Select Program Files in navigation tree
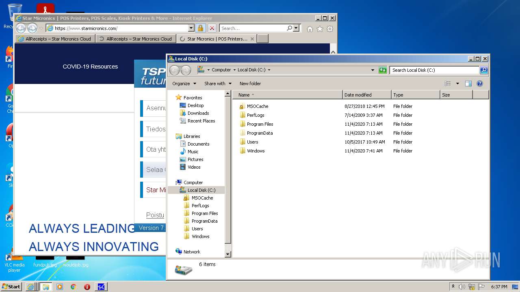Screen dimensions: 520x292 pos(205,213)
